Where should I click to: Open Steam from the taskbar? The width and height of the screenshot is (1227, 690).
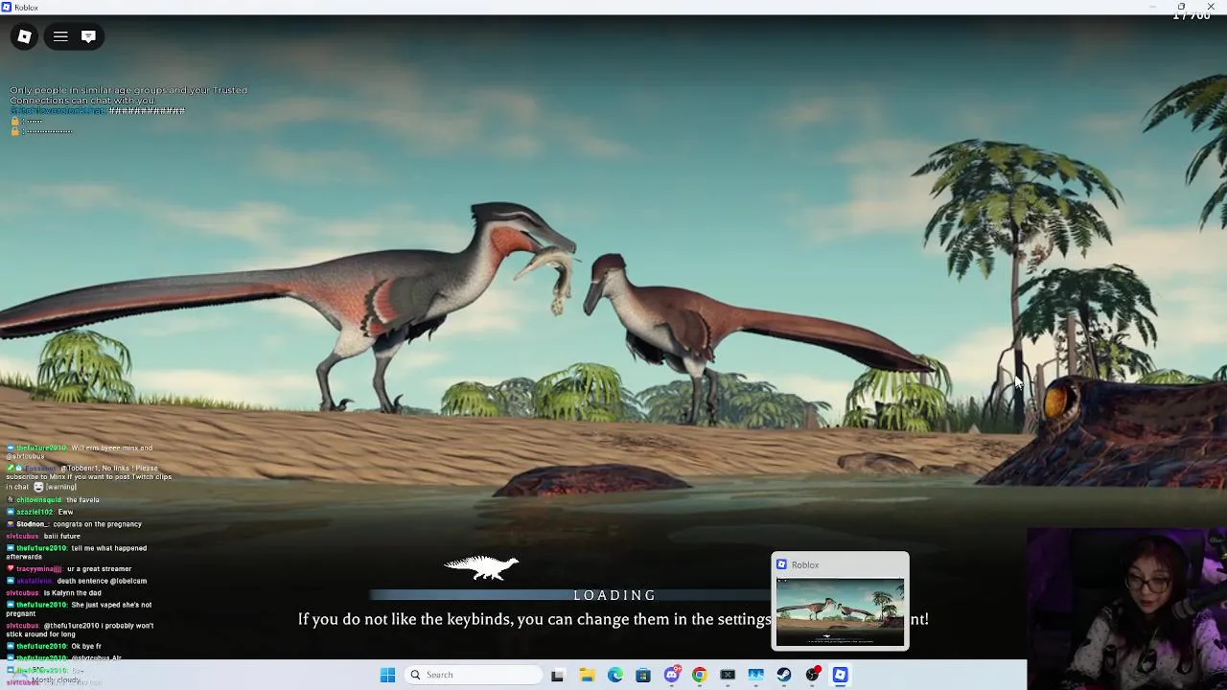(784, 675)
